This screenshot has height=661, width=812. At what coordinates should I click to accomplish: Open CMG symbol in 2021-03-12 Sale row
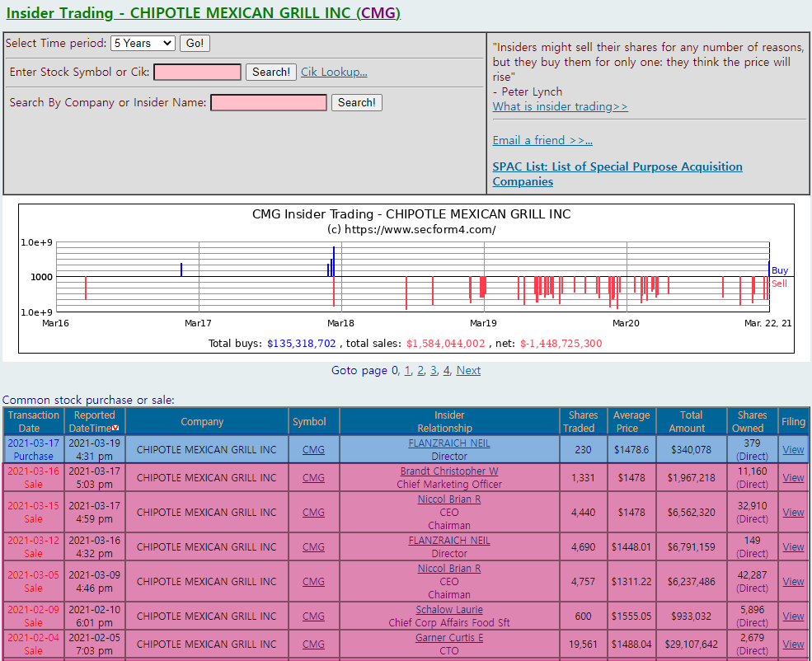coord(313,546)
